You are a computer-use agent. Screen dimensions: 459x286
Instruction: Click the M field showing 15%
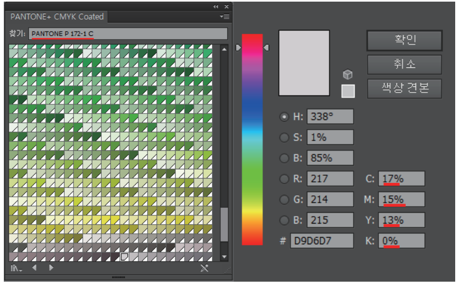401,199
